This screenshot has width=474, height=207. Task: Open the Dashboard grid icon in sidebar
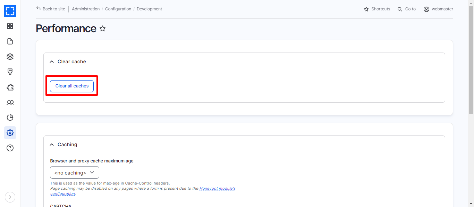[x=10, y=26]
